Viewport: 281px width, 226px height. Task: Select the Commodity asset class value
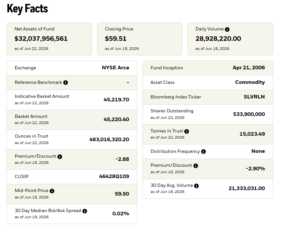coord(250,82)
